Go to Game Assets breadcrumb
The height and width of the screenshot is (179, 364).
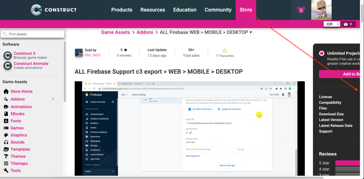[x=116, y=32]
